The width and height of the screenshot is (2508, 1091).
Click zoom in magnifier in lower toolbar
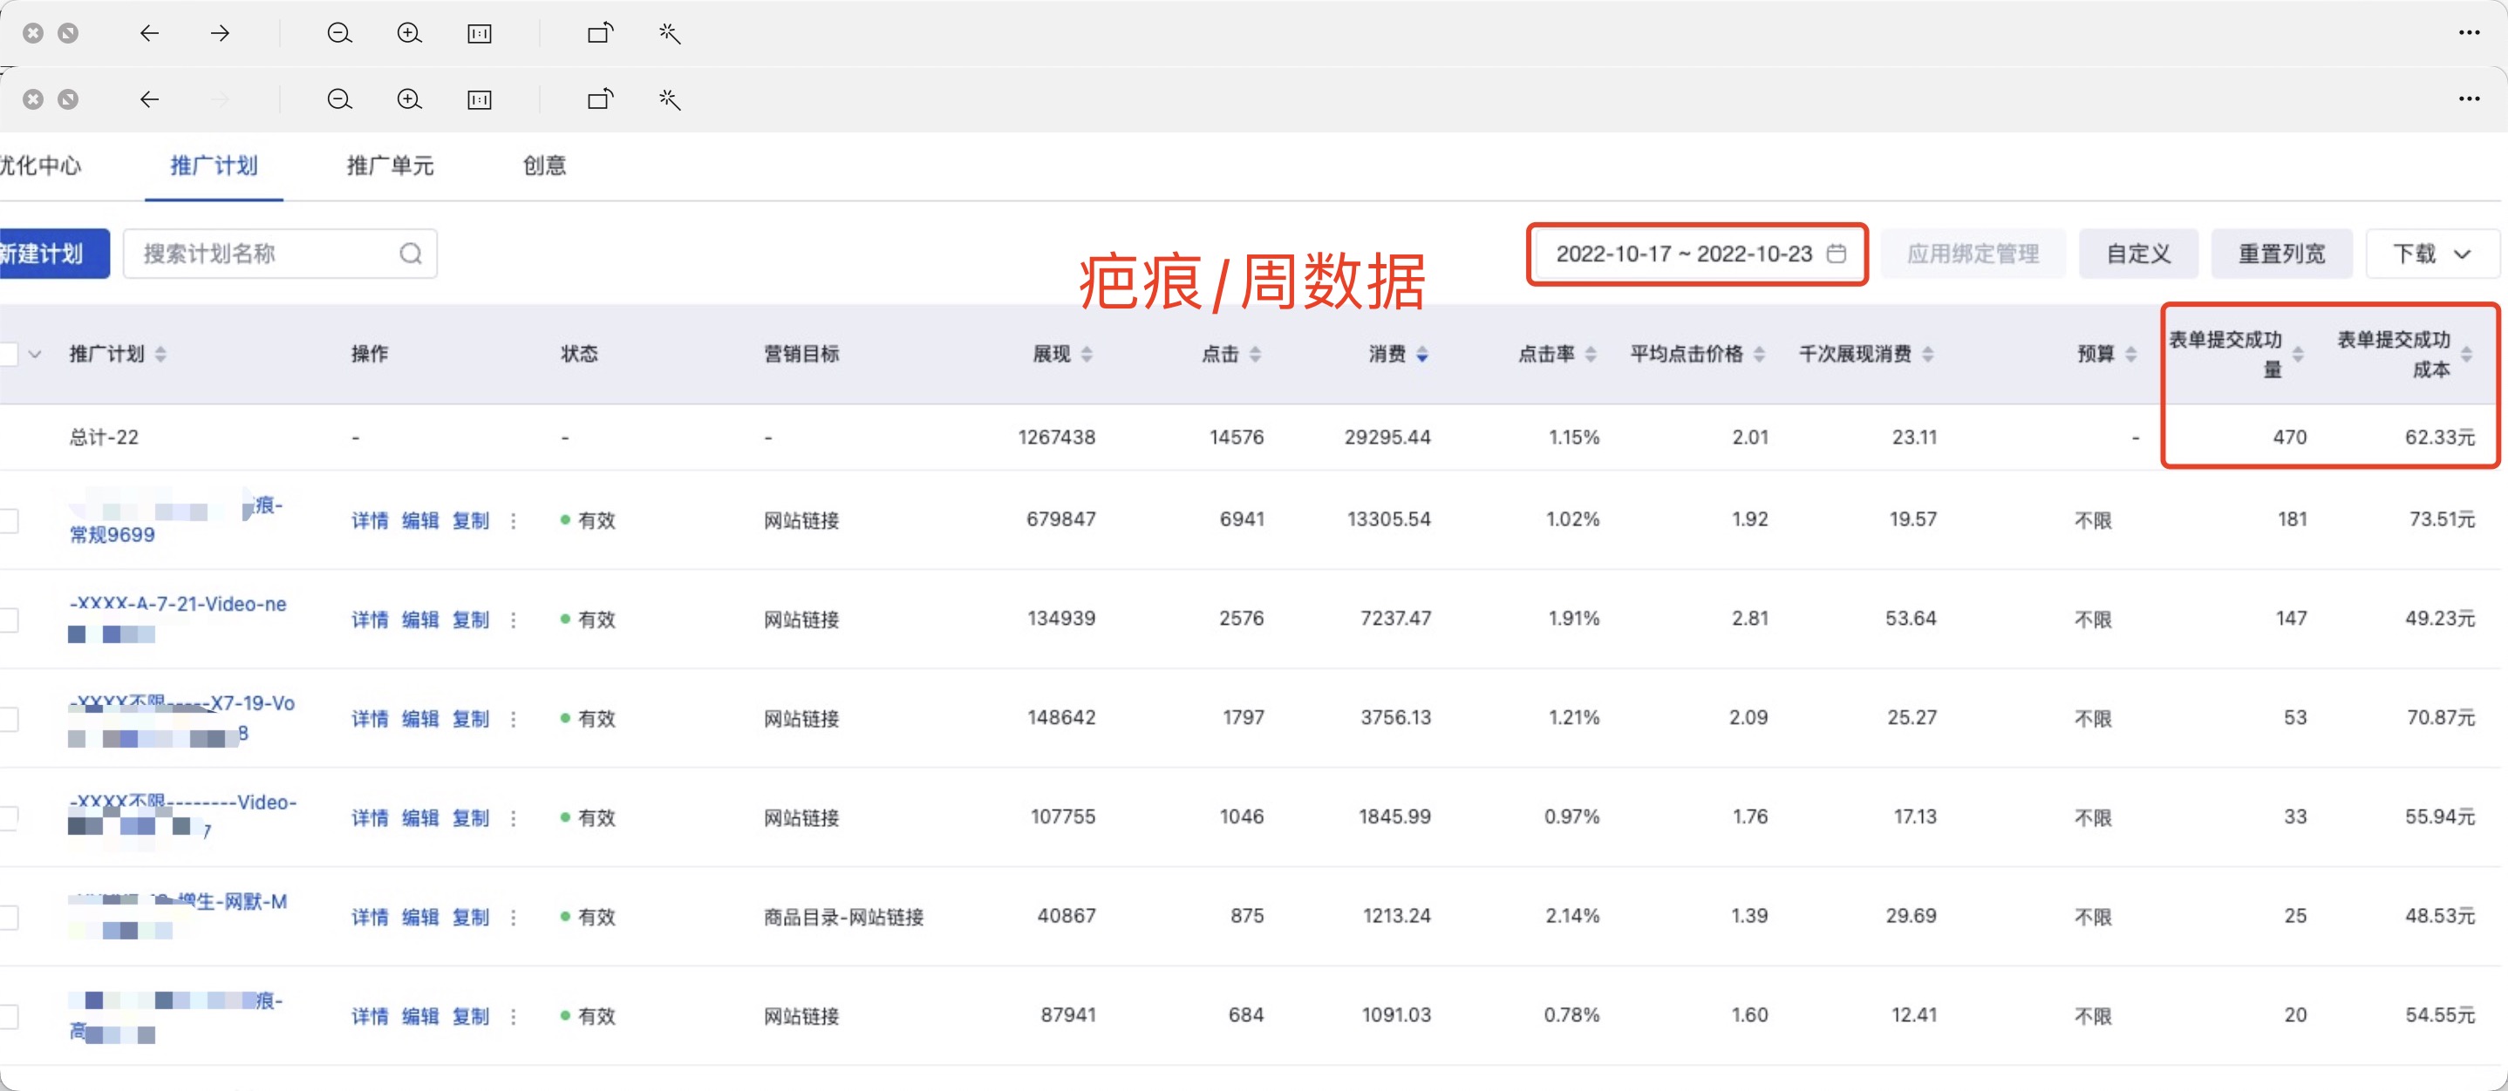[409, 99]
